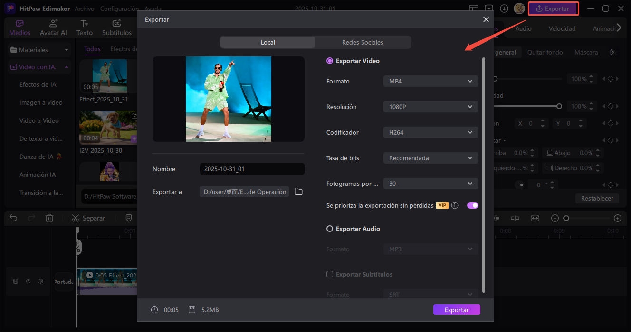Screen dimensions: 631x332
Task: Click the timeline zoom slider handle
Action: click(566, 218)
